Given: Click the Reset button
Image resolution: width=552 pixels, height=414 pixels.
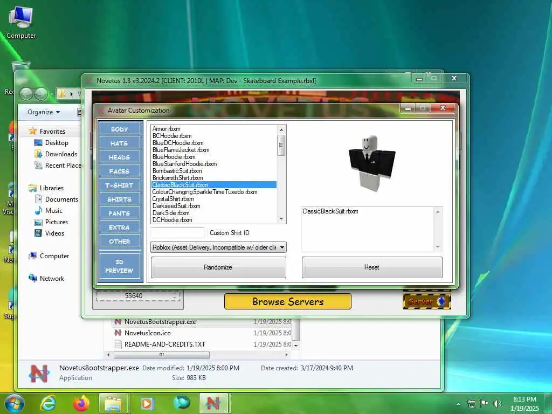Looking at the screenshot, I should point(372,267).
